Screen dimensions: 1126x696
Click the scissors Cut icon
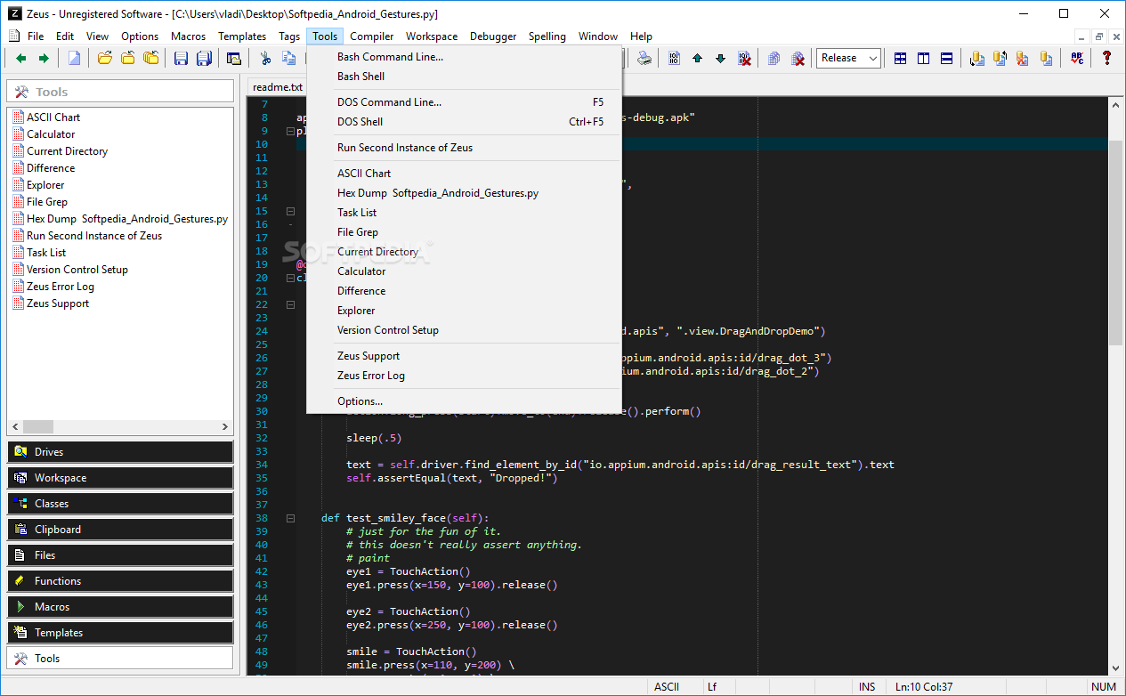(x=265, y=59)
